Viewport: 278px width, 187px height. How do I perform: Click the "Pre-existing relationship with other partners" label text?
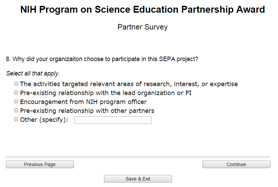coord(87,111)
